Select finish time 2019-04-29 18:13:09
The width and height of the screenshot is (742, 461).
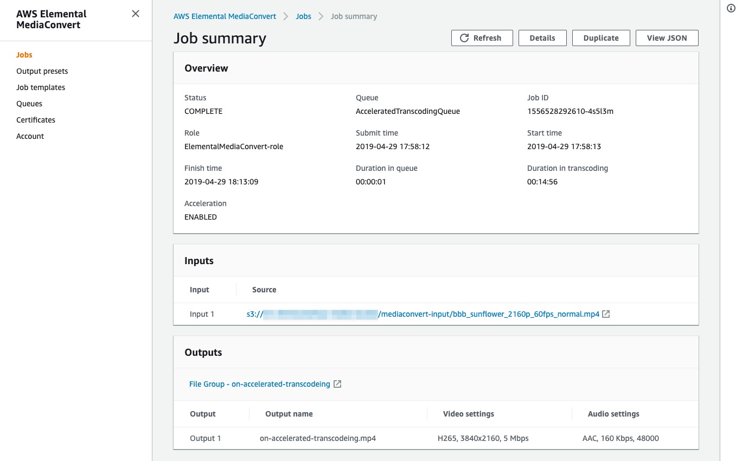221,182
